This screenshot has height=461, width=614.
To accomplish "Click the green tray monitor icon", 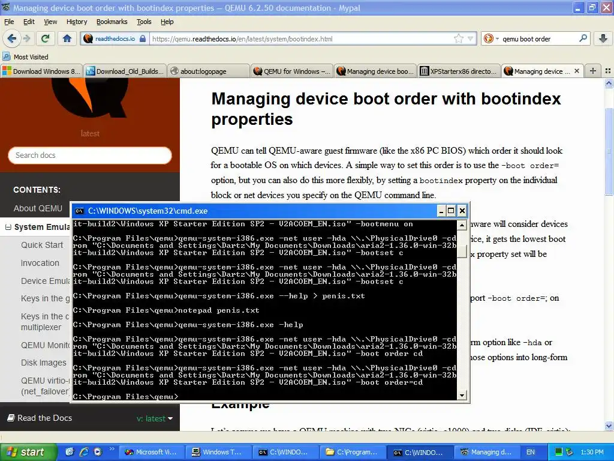I will coord(559,452).
